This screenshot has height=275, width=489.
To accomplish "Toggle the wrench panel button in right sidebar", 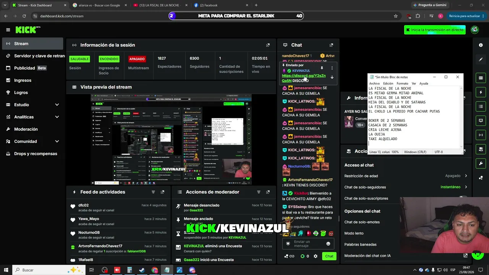I will [x=481, y=163].
